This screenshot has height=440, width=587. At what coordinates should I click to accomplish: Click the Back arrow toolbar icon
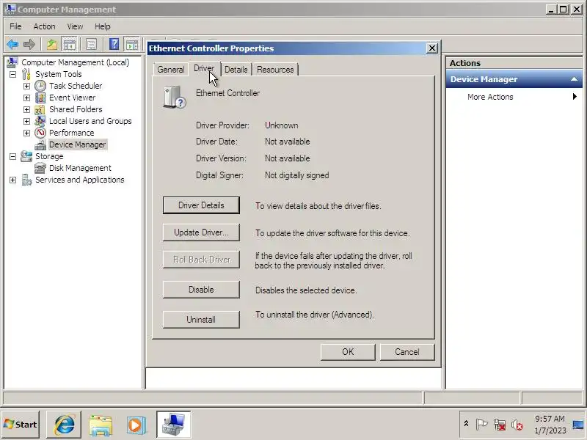[x=12, y=45]
